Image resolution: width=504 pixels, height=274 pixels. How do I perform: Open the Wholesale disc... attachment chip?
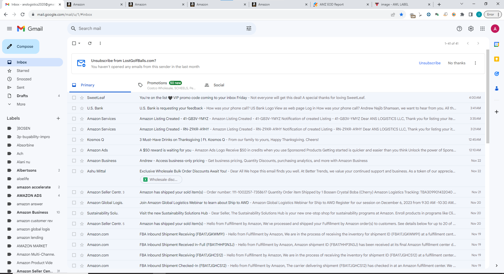click(x=161, y=180)
